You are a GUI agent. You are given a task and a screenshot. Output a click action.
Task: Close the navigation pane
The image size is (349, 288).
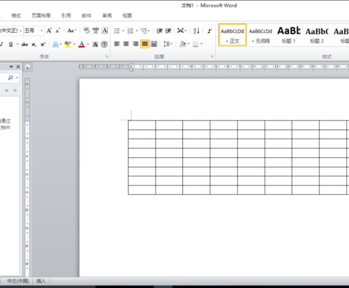(18, 67)
